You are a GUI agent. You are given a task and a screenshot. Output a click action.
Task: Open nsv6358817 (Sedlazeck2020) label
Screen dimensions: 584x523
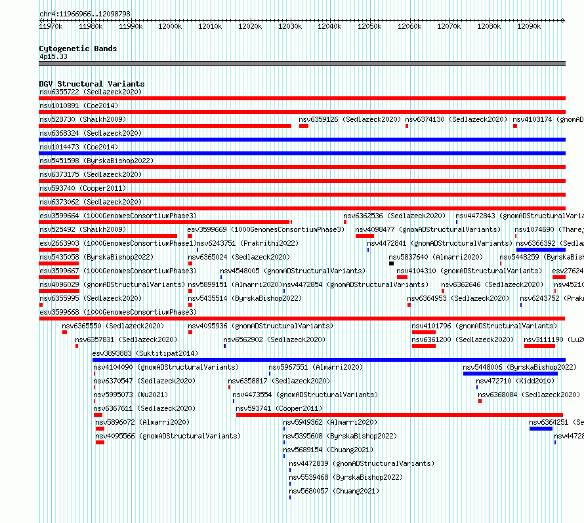tap(279, 381)
